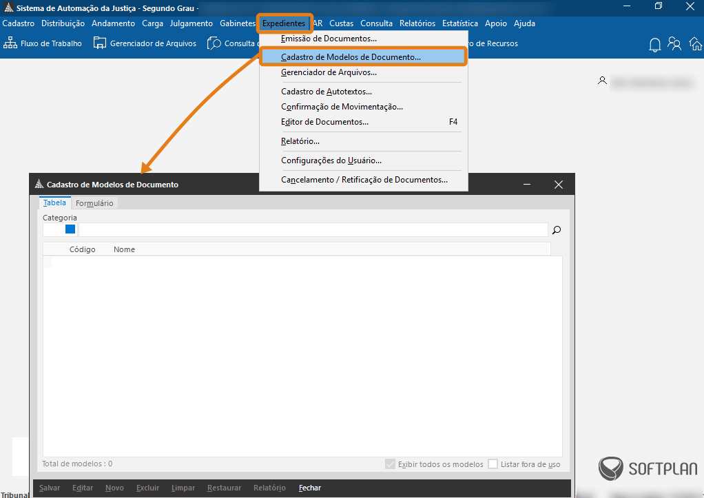The image size is (704, 498).
Task: Open the Consulta menu in menu bar
Action: pyautogui.click(x=376, y=23)
